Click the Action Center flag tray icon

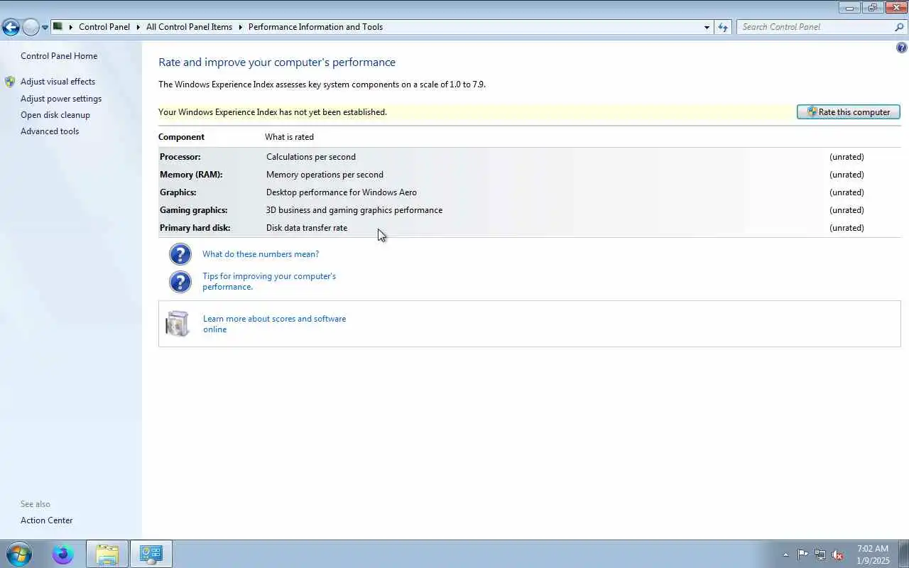pos(802,555)
